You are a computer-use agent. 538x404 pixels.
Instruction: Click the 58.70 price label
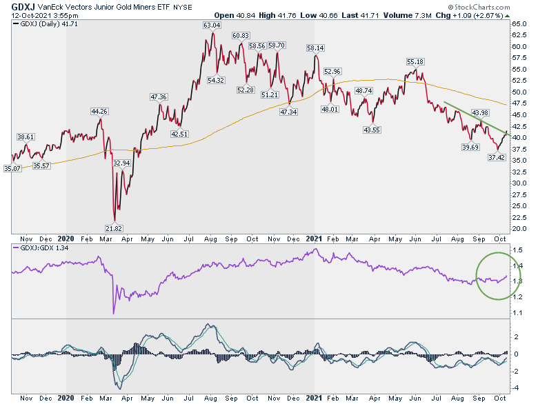click(277, 46)
